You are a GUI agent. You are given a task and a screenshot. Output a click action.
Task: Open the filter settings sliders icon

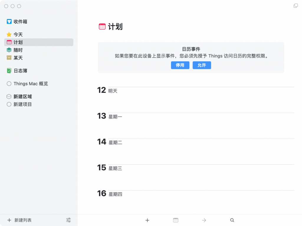[x=68, y=220]
